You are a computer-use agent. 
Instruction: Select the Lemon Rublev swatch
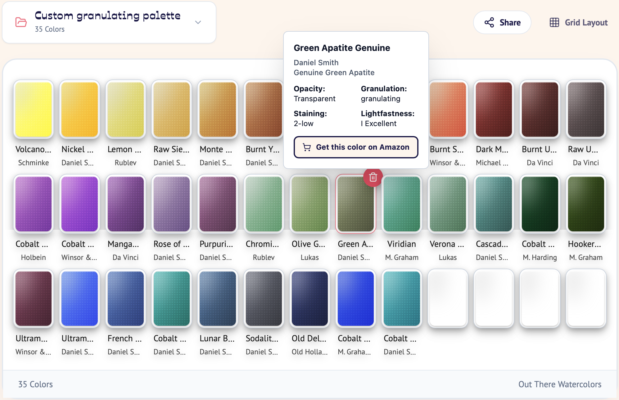coord(125,109)
